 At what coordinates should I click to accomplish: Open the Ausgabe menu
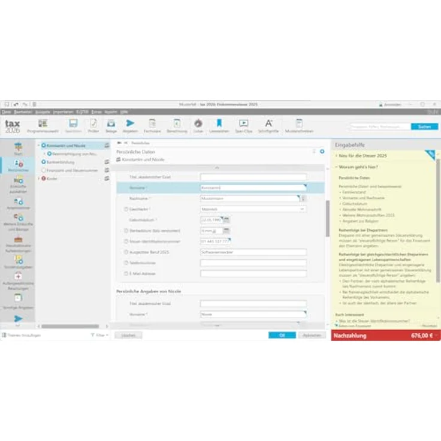click(x=43, y=112)
